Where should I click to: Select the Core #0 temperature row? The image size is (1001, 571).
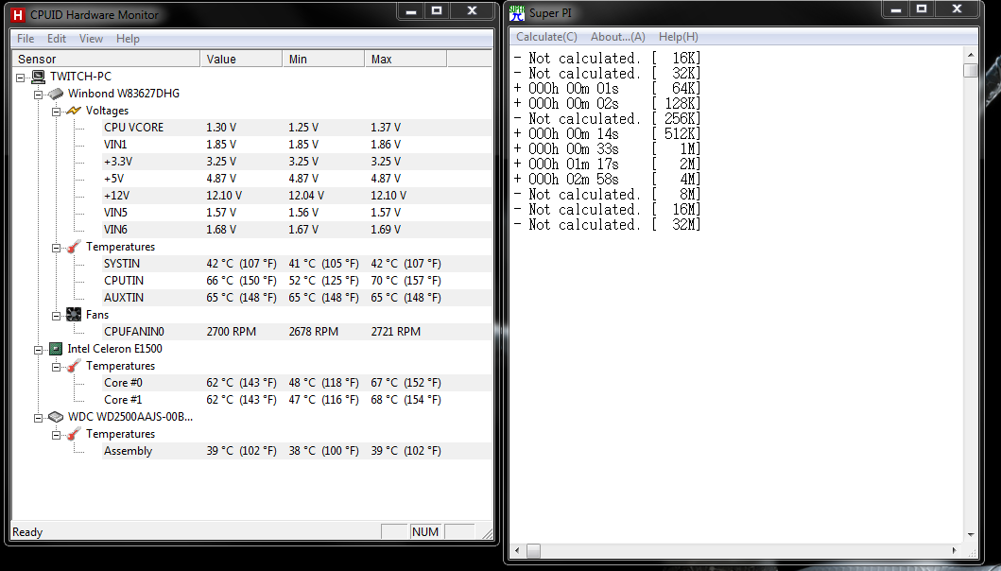(x=297, y=383)
